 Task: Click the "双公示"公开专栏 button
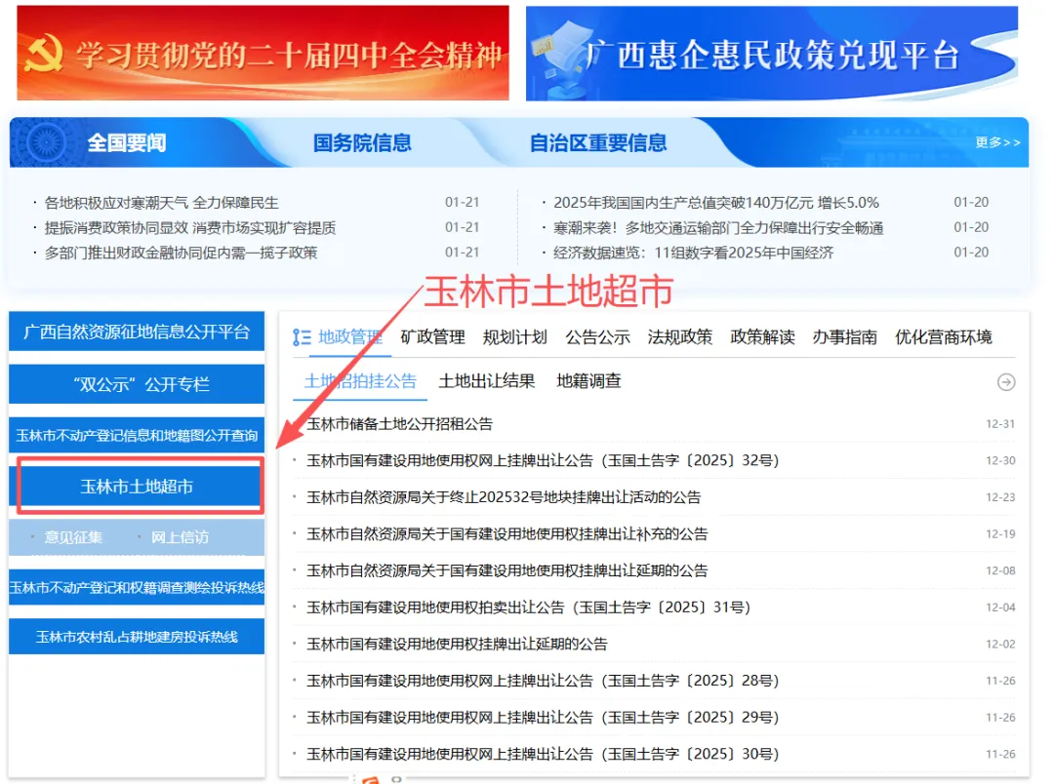click(137, 384)
